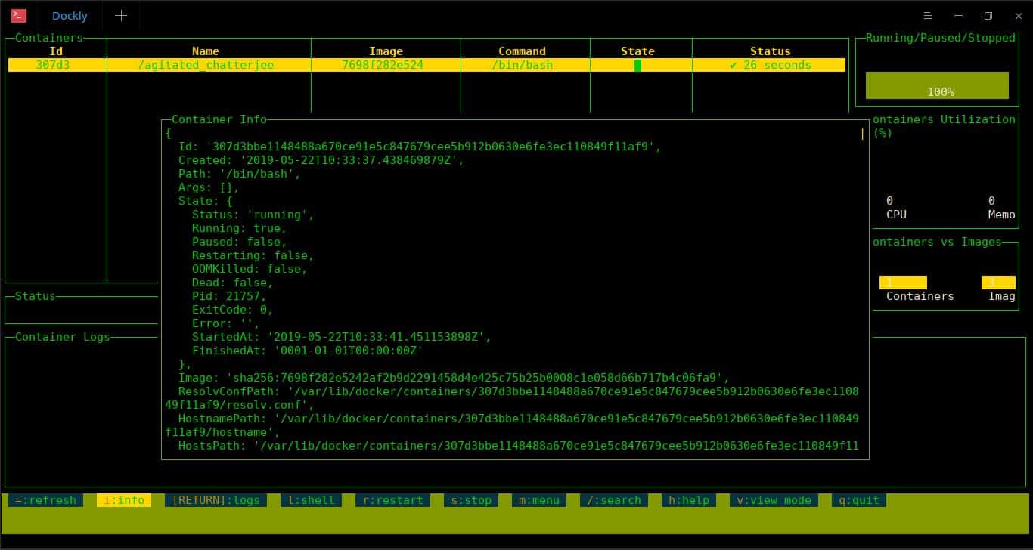Click the Restarting: false line

(x=253, y=255)
